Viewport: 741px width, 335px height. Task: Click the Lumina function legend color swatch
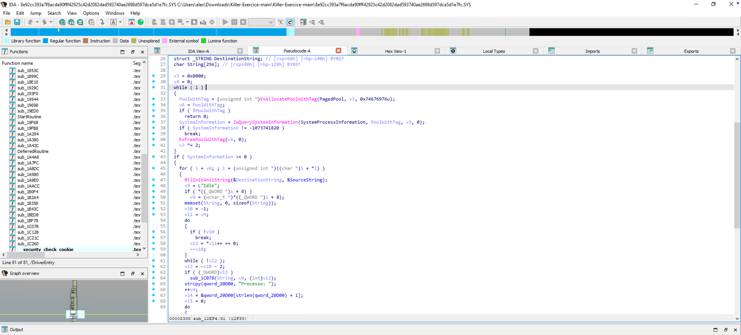tap(204, 41)
